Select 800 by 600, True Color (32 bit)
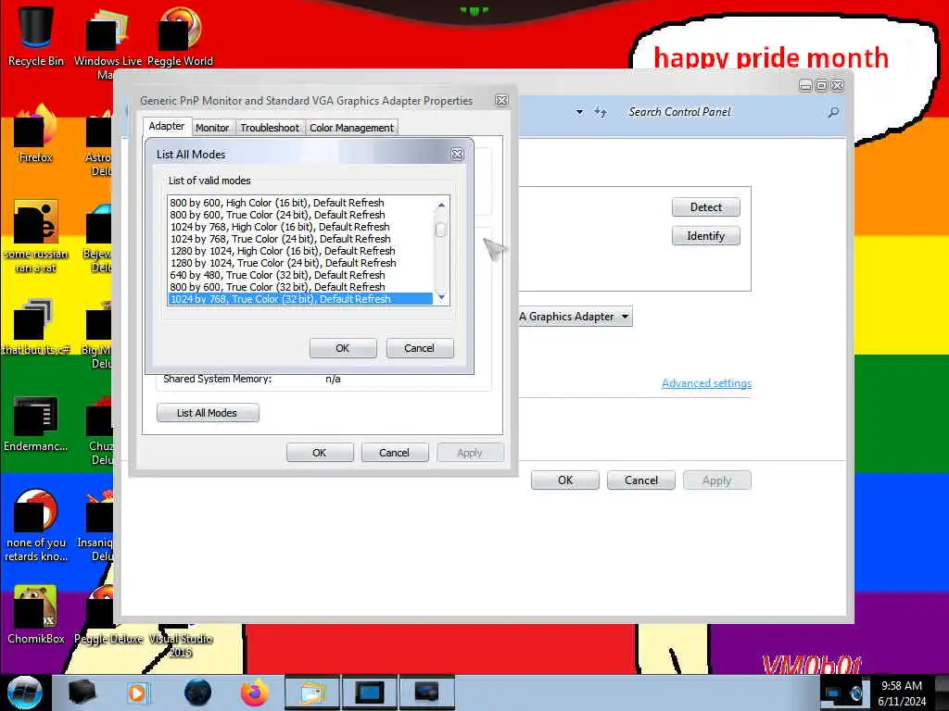Viewport: 949px width, 711px height. point(300,287)
